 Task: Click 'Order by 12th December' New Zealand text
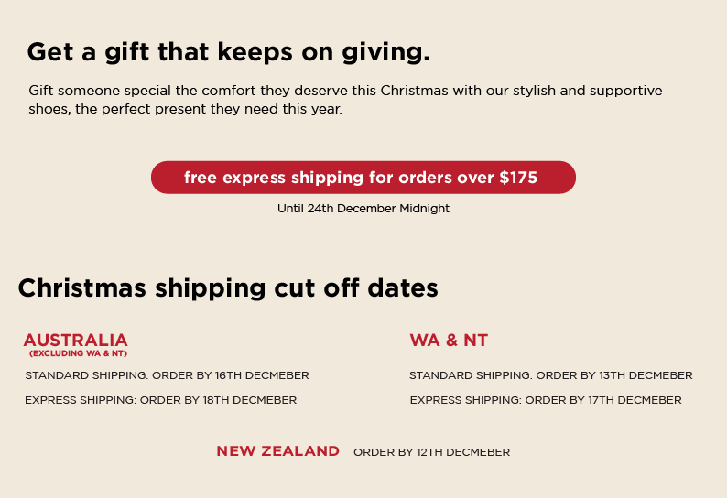click(431, 452)
